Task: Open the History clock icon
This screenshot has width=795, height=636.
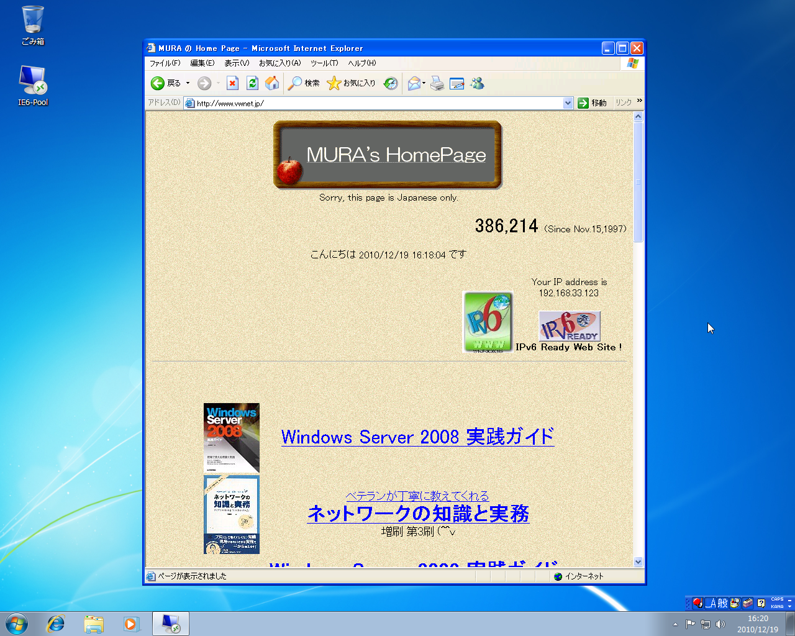Action: click(x=391, y=83)
